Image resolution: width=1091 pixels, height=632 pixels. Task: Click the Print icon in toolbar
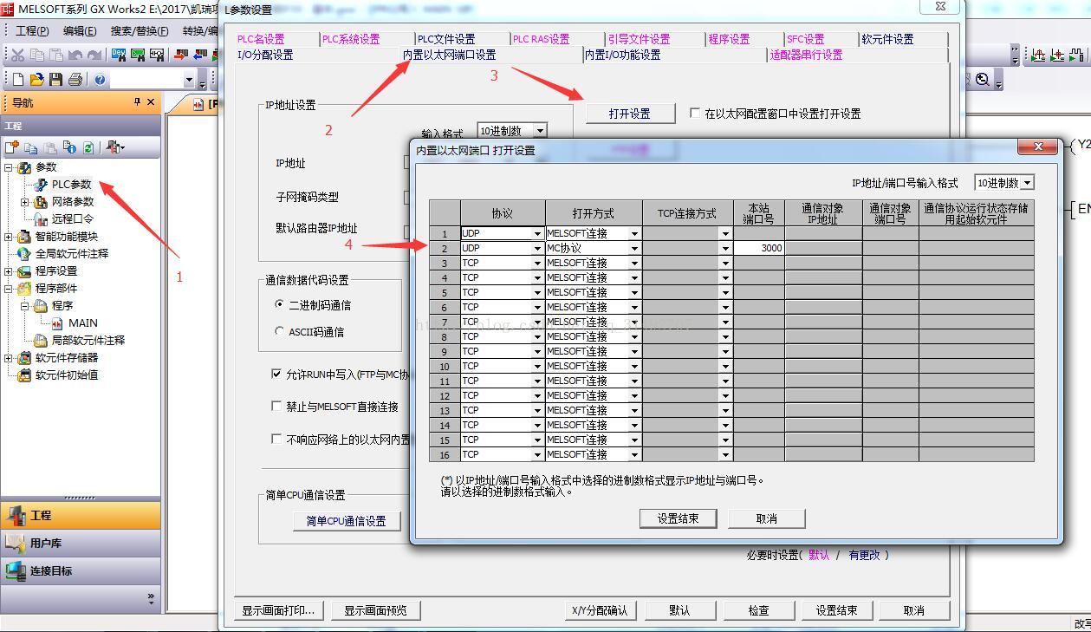[x=75, y=80]
